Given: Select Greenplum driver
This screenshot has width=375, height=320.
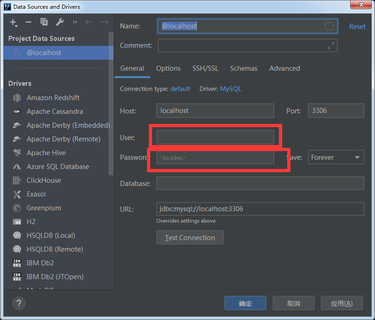Looking at the screenshot, I should pos(44,208).
